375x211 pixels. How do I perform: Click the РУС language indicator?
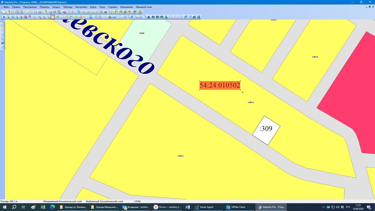(348, 207)
